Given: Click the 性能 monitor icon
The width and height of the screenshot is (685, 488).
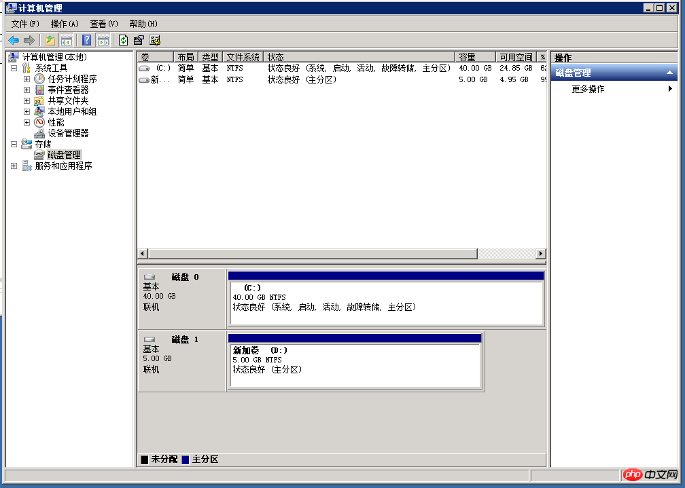Looking at the screenshot, I should point(39,123).
